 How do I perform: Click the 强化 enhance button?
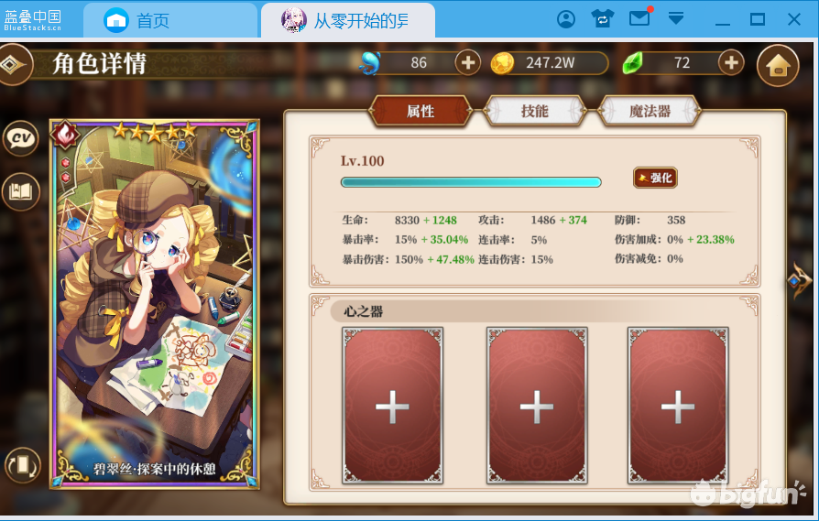[655, 178]
